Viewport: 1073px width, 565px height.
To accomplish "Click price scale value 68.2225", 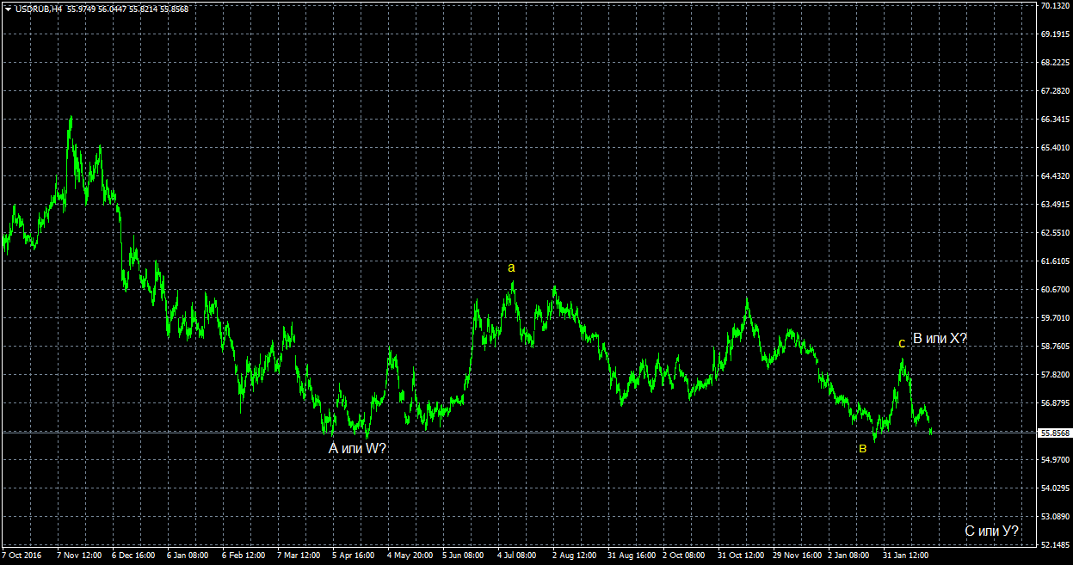I will pyautogui.click(x=1053, y=63).
